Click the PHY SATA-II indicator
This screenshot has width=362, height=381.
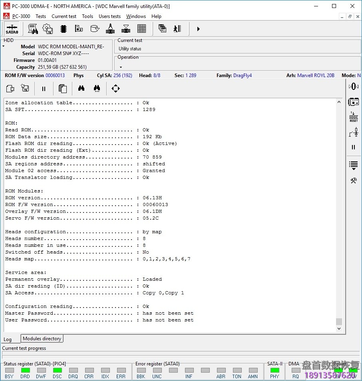(x=274, y=371)
